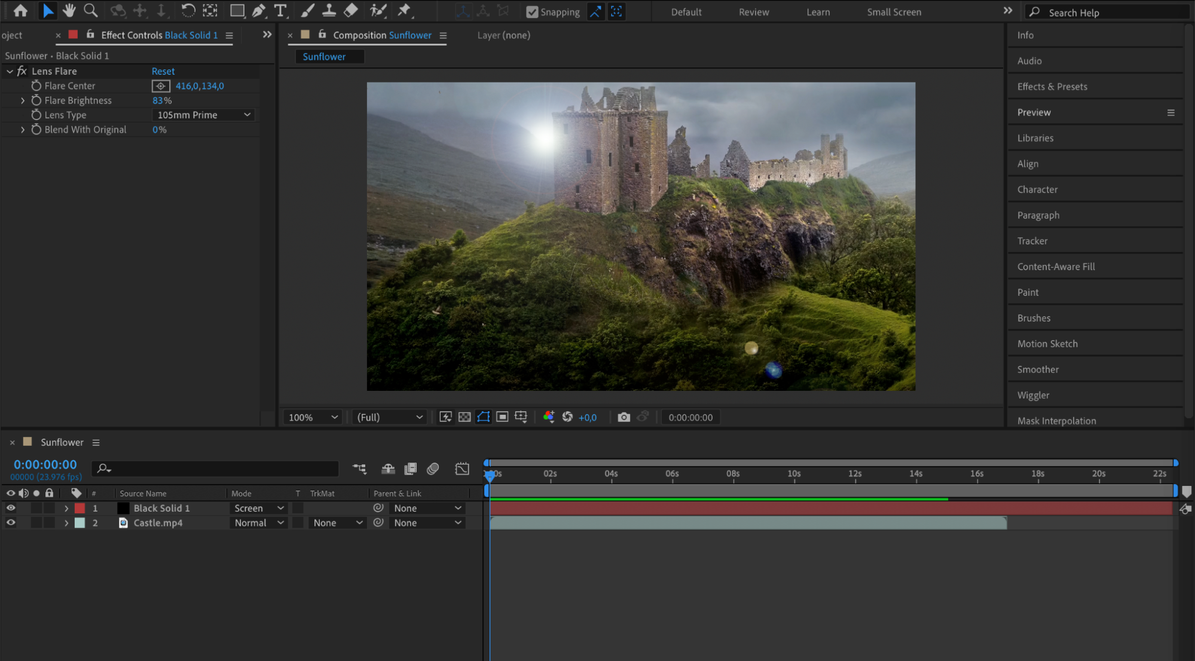Click the Sunflower composition breadcrumb button

coord(324,57)
